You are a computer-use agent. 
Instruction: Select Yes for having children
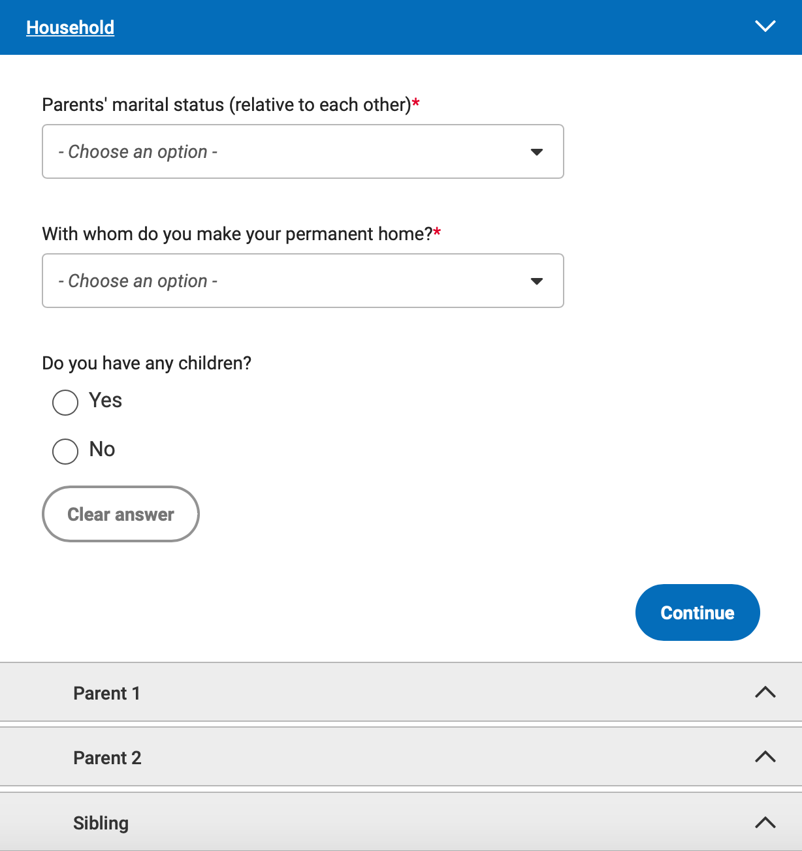65,403
